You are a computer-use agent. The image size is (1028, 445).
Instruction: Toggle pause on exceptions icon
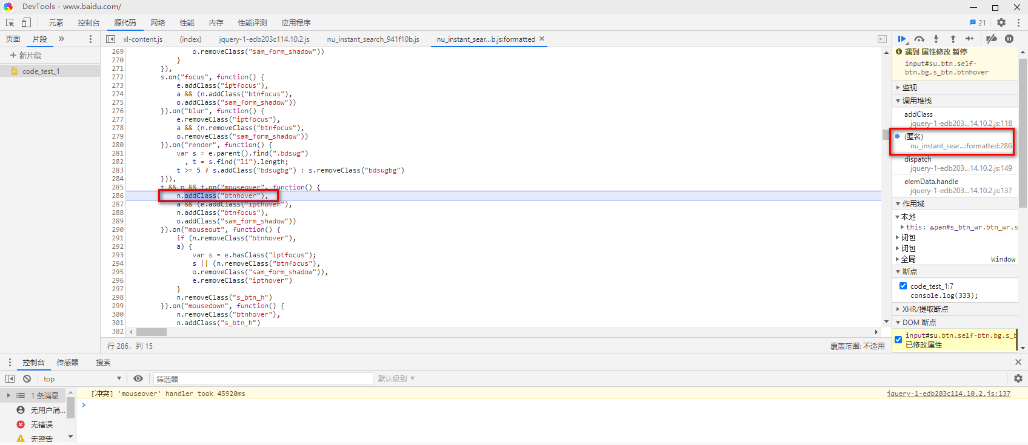(x=1009, y=39)
